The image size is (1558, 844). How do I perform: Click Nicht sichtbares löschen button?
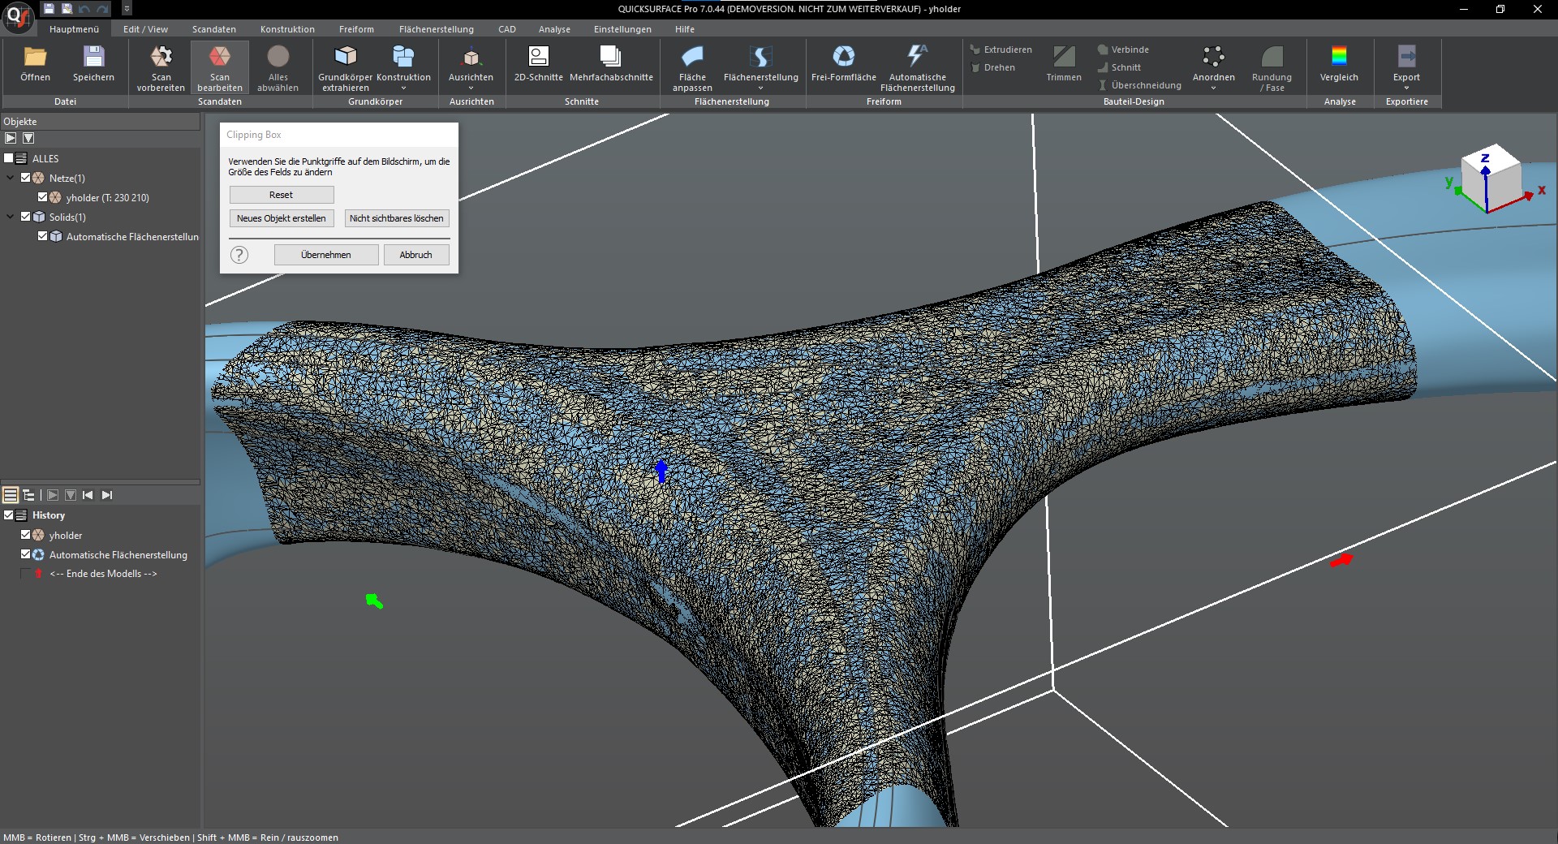point(396,218)
